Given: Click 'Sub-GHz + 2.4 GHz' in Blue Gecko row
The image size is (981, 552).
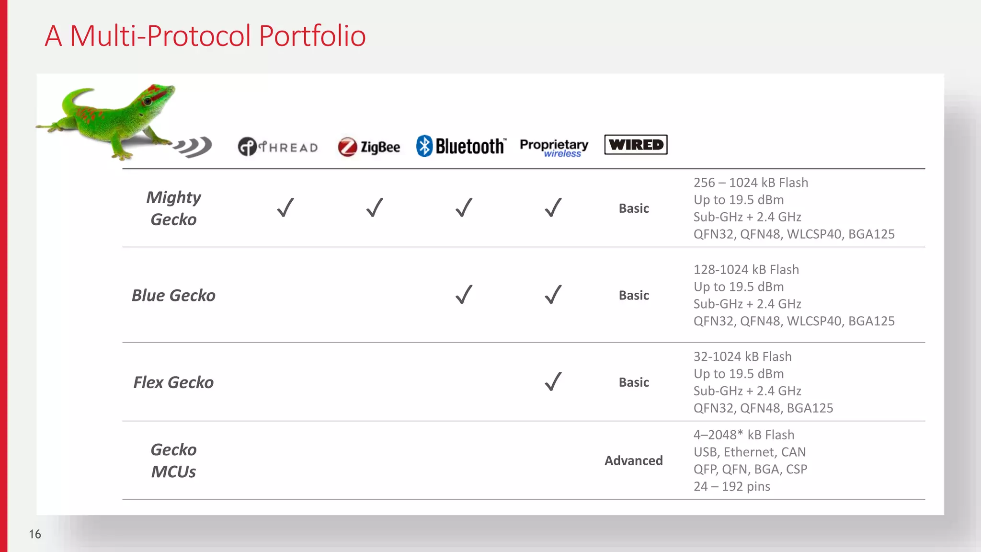Looking at the screenshot, I should point(747,304).
